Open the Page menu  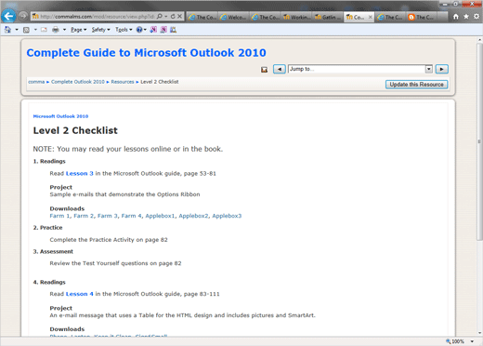point(78,30)
